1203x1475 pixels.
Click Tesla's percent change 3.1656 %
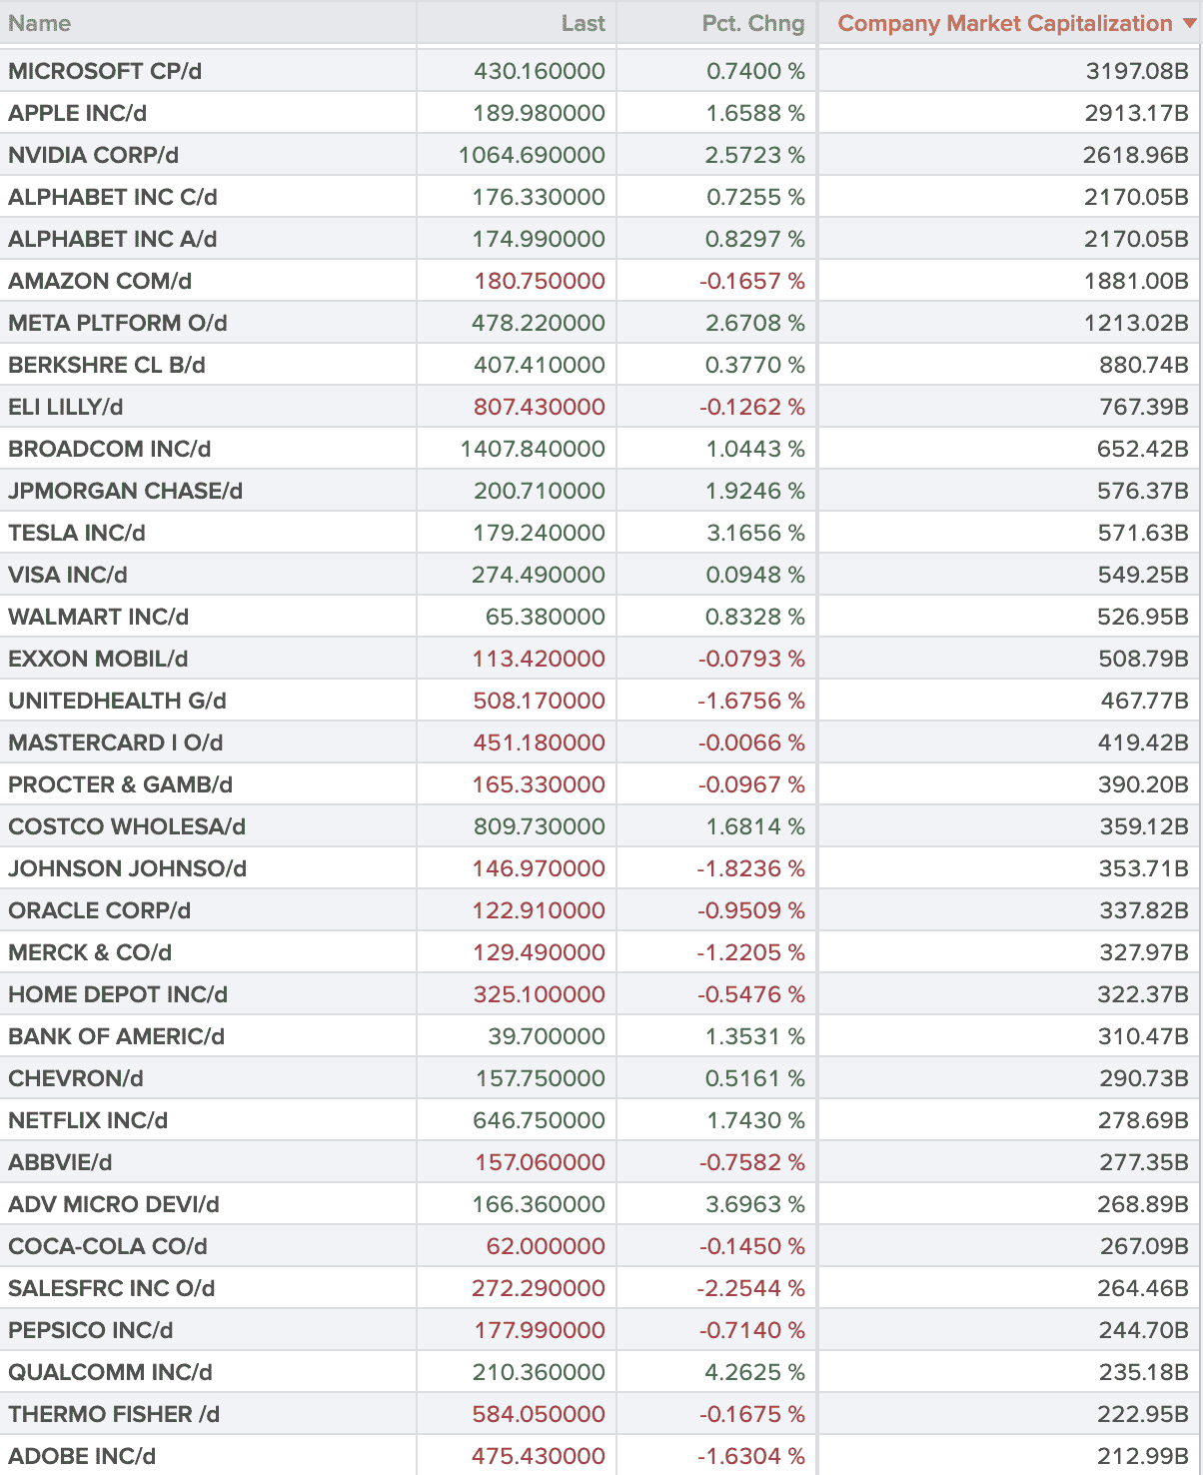(755, 533)
